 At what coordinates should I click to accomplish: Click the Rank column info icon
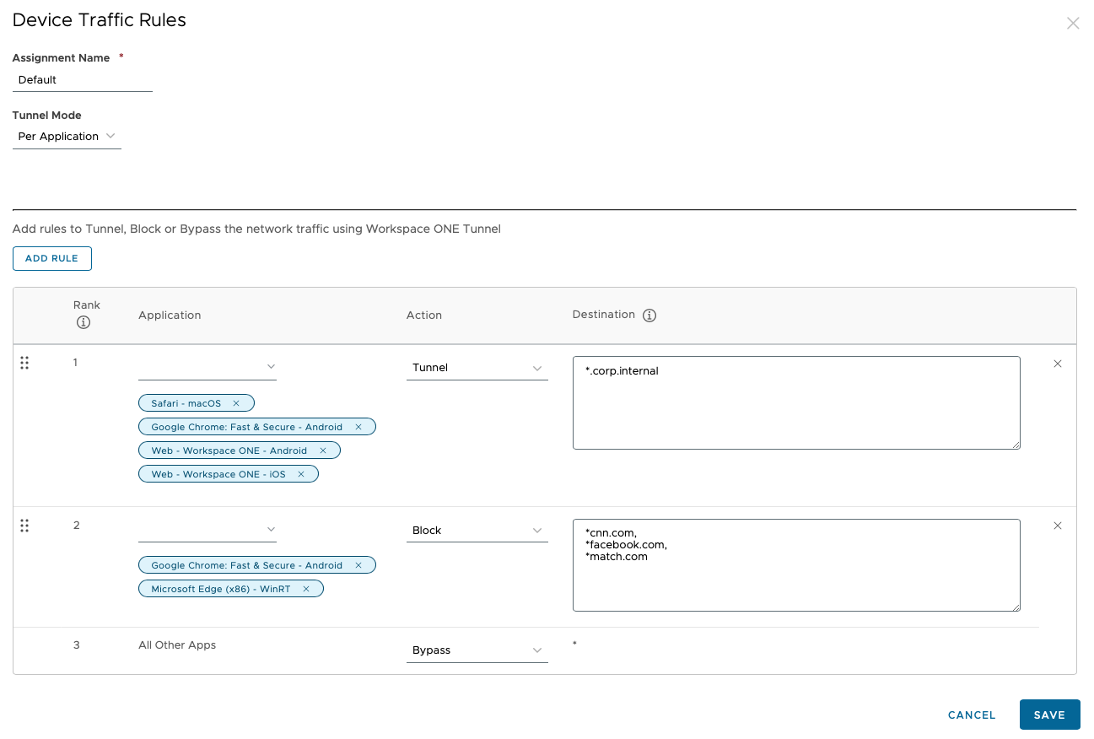83,322
